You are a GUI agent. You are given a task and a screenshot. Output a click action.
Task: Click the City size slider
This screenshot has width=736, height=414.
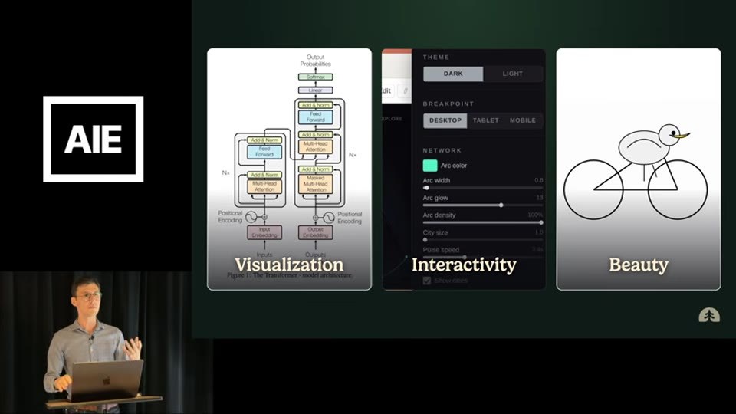483,240
